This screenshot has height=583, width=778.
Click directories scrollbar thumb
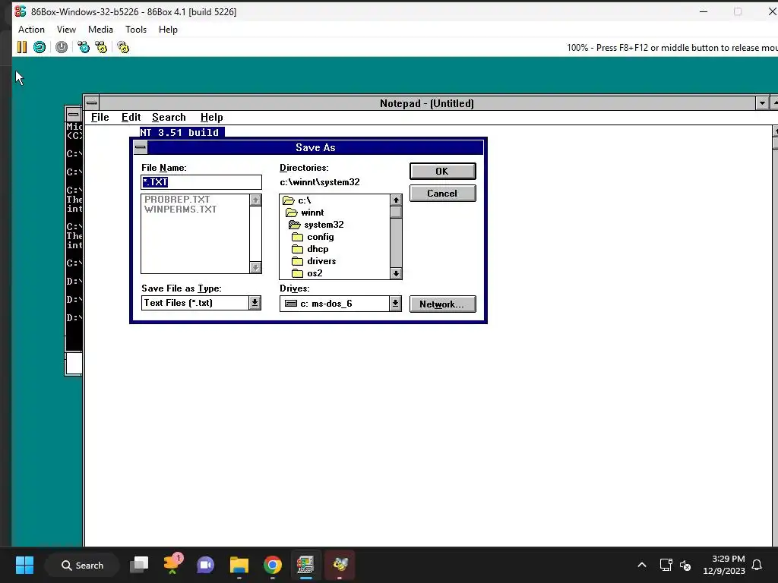(396, 213)
